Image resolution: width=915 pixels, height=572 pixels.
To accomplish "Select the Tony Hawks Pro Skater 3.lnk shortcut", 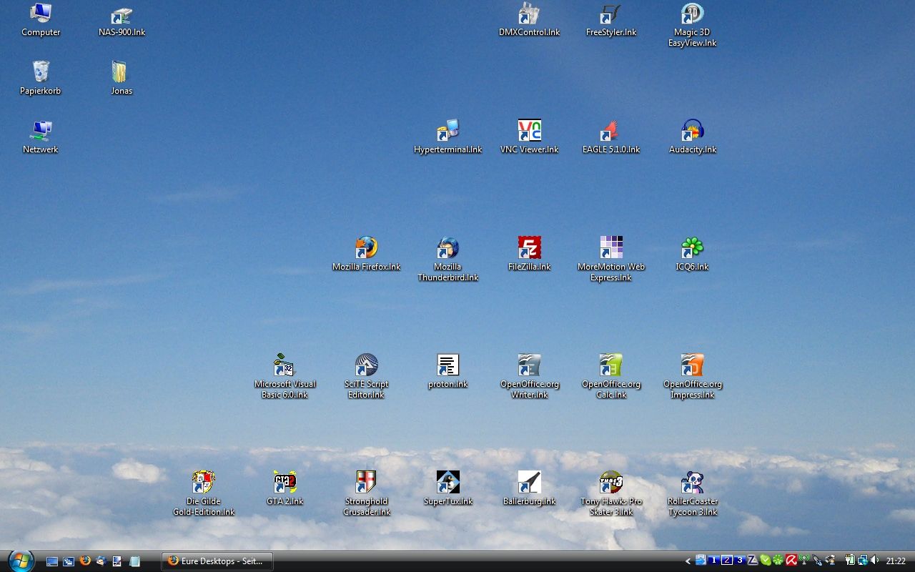I will tap(610, 493).
